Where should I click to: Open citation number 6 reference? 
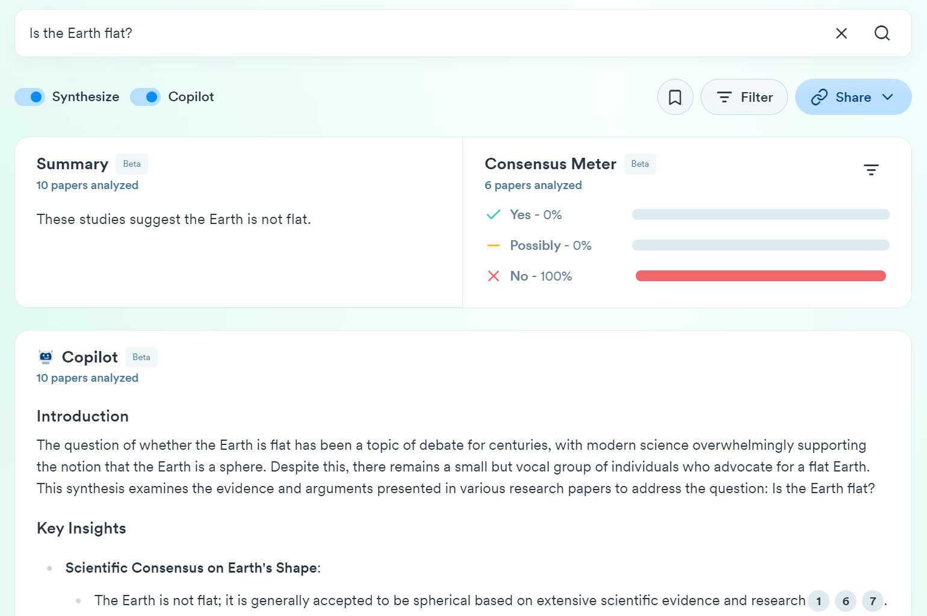pyautogui.click(x=845, y=601)
